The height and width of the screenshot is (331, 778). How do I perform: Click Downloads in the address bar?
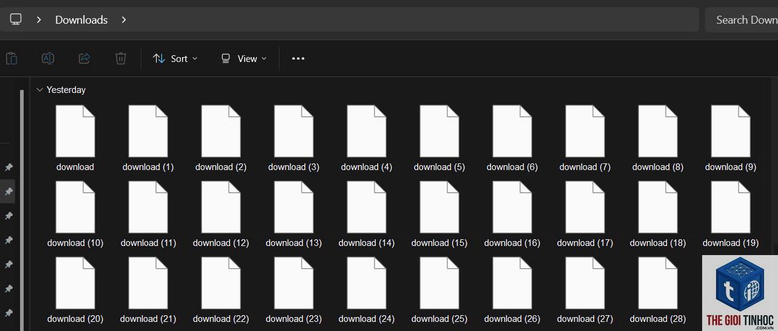[81, 19]
